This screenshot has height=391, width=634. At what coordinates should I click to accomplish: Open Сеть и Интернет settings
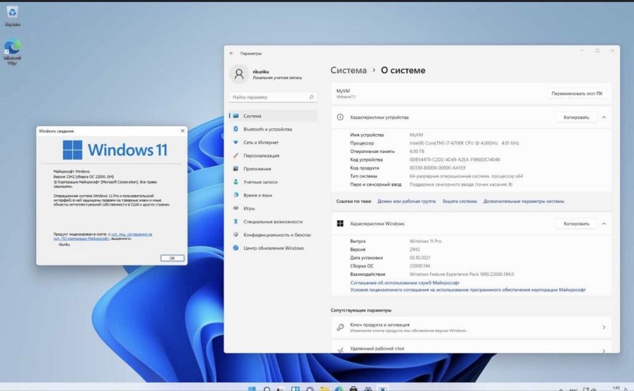coord(273,142)
